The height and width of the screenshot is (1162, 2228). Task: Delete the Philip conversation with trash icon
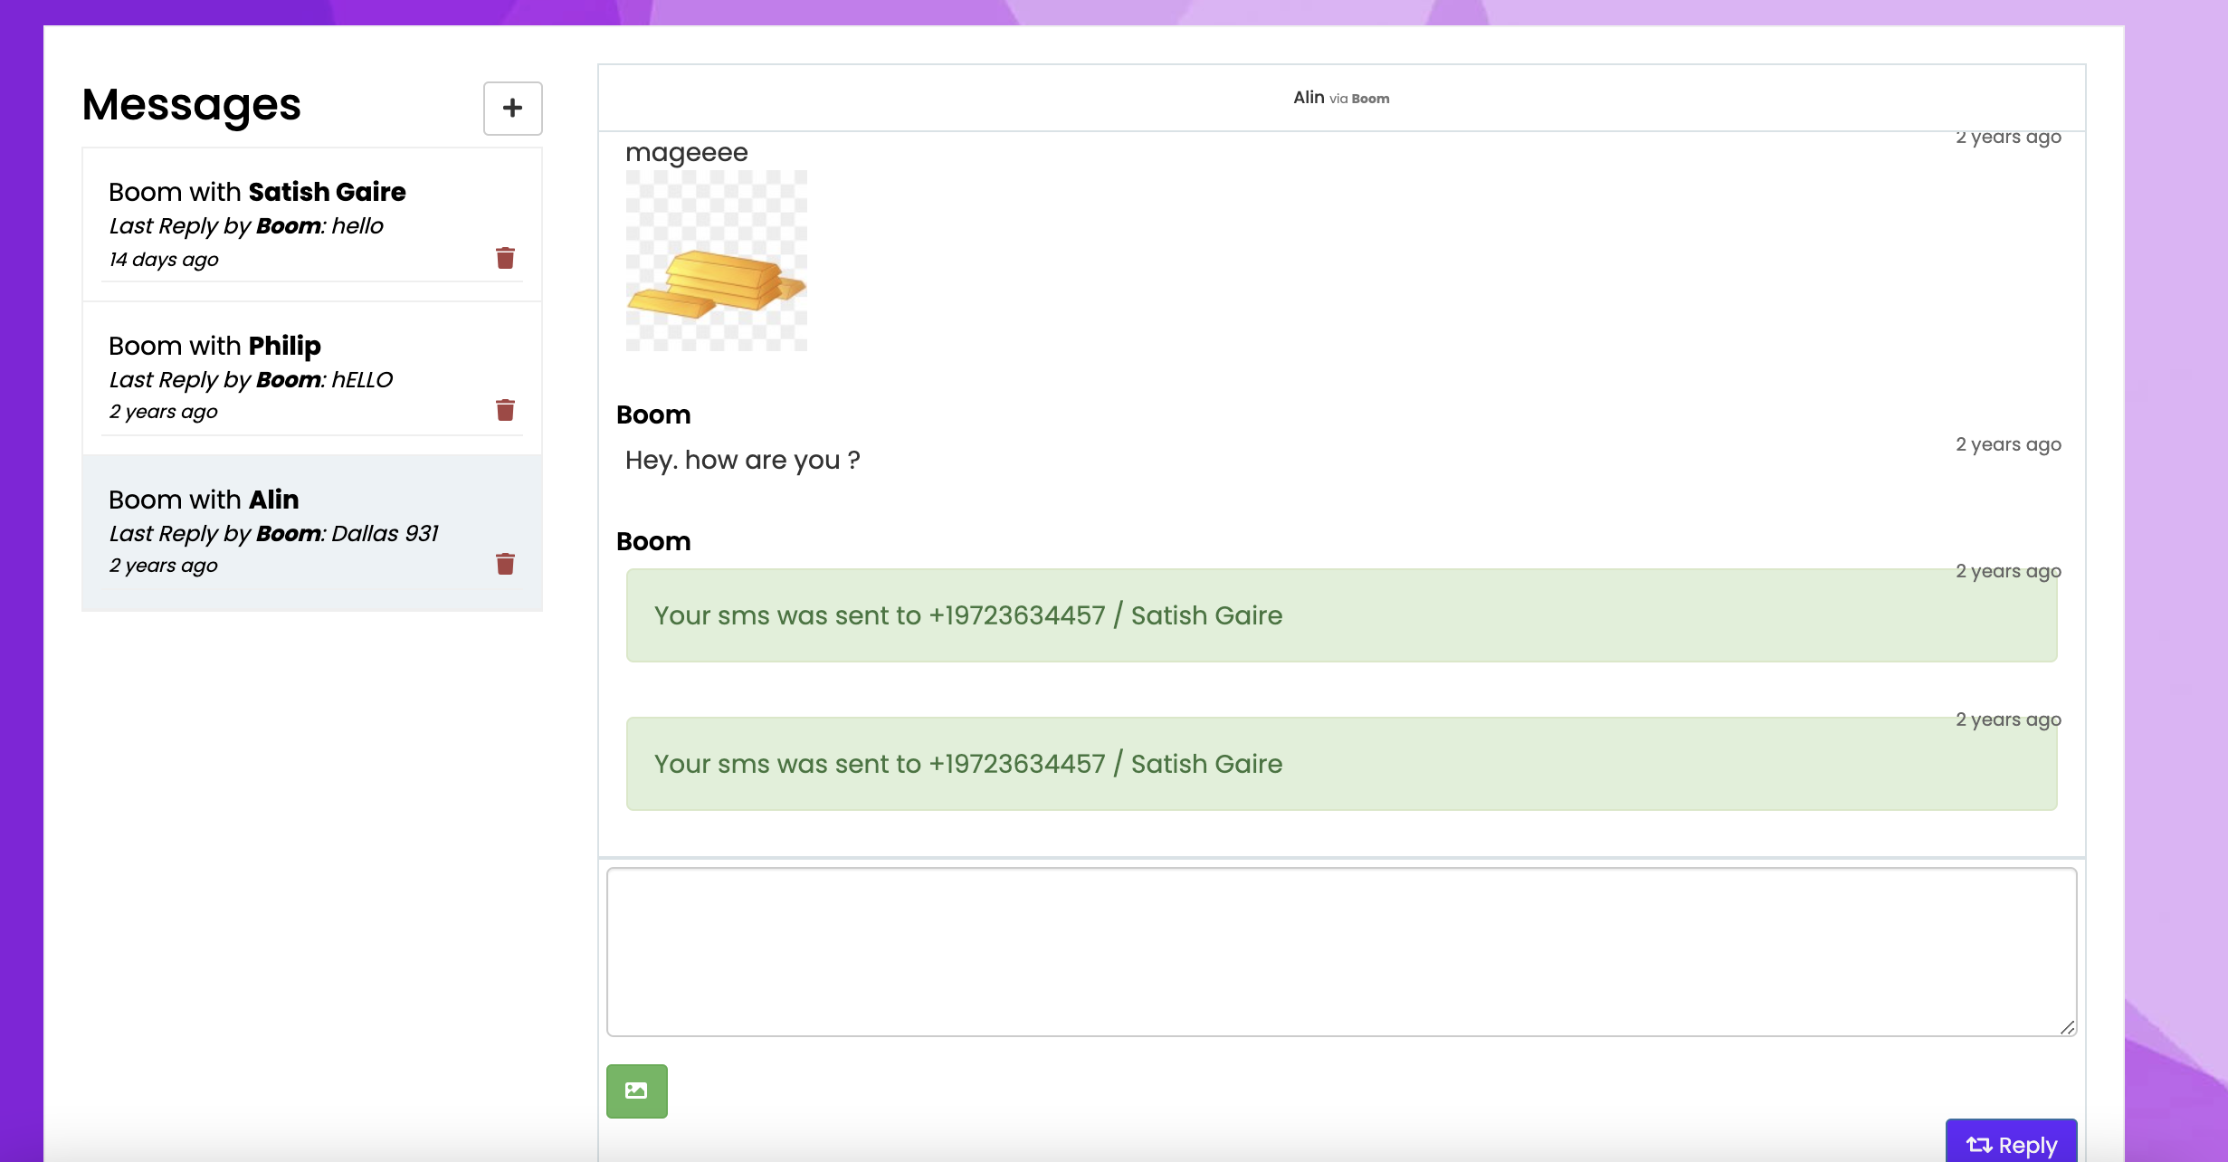click(x=505, y=410)
